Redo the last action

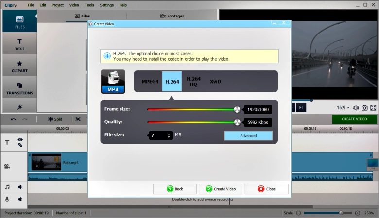click(25, 119)
